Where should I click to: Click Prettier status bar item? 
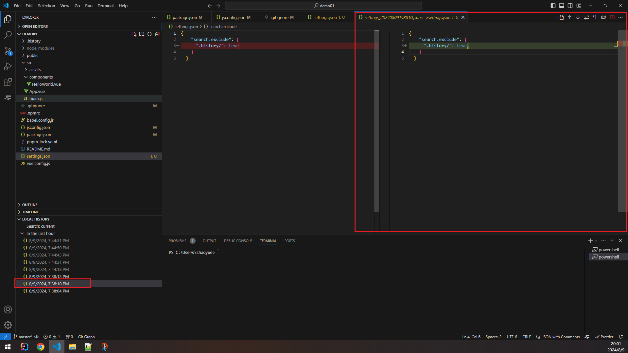[604, 337]
